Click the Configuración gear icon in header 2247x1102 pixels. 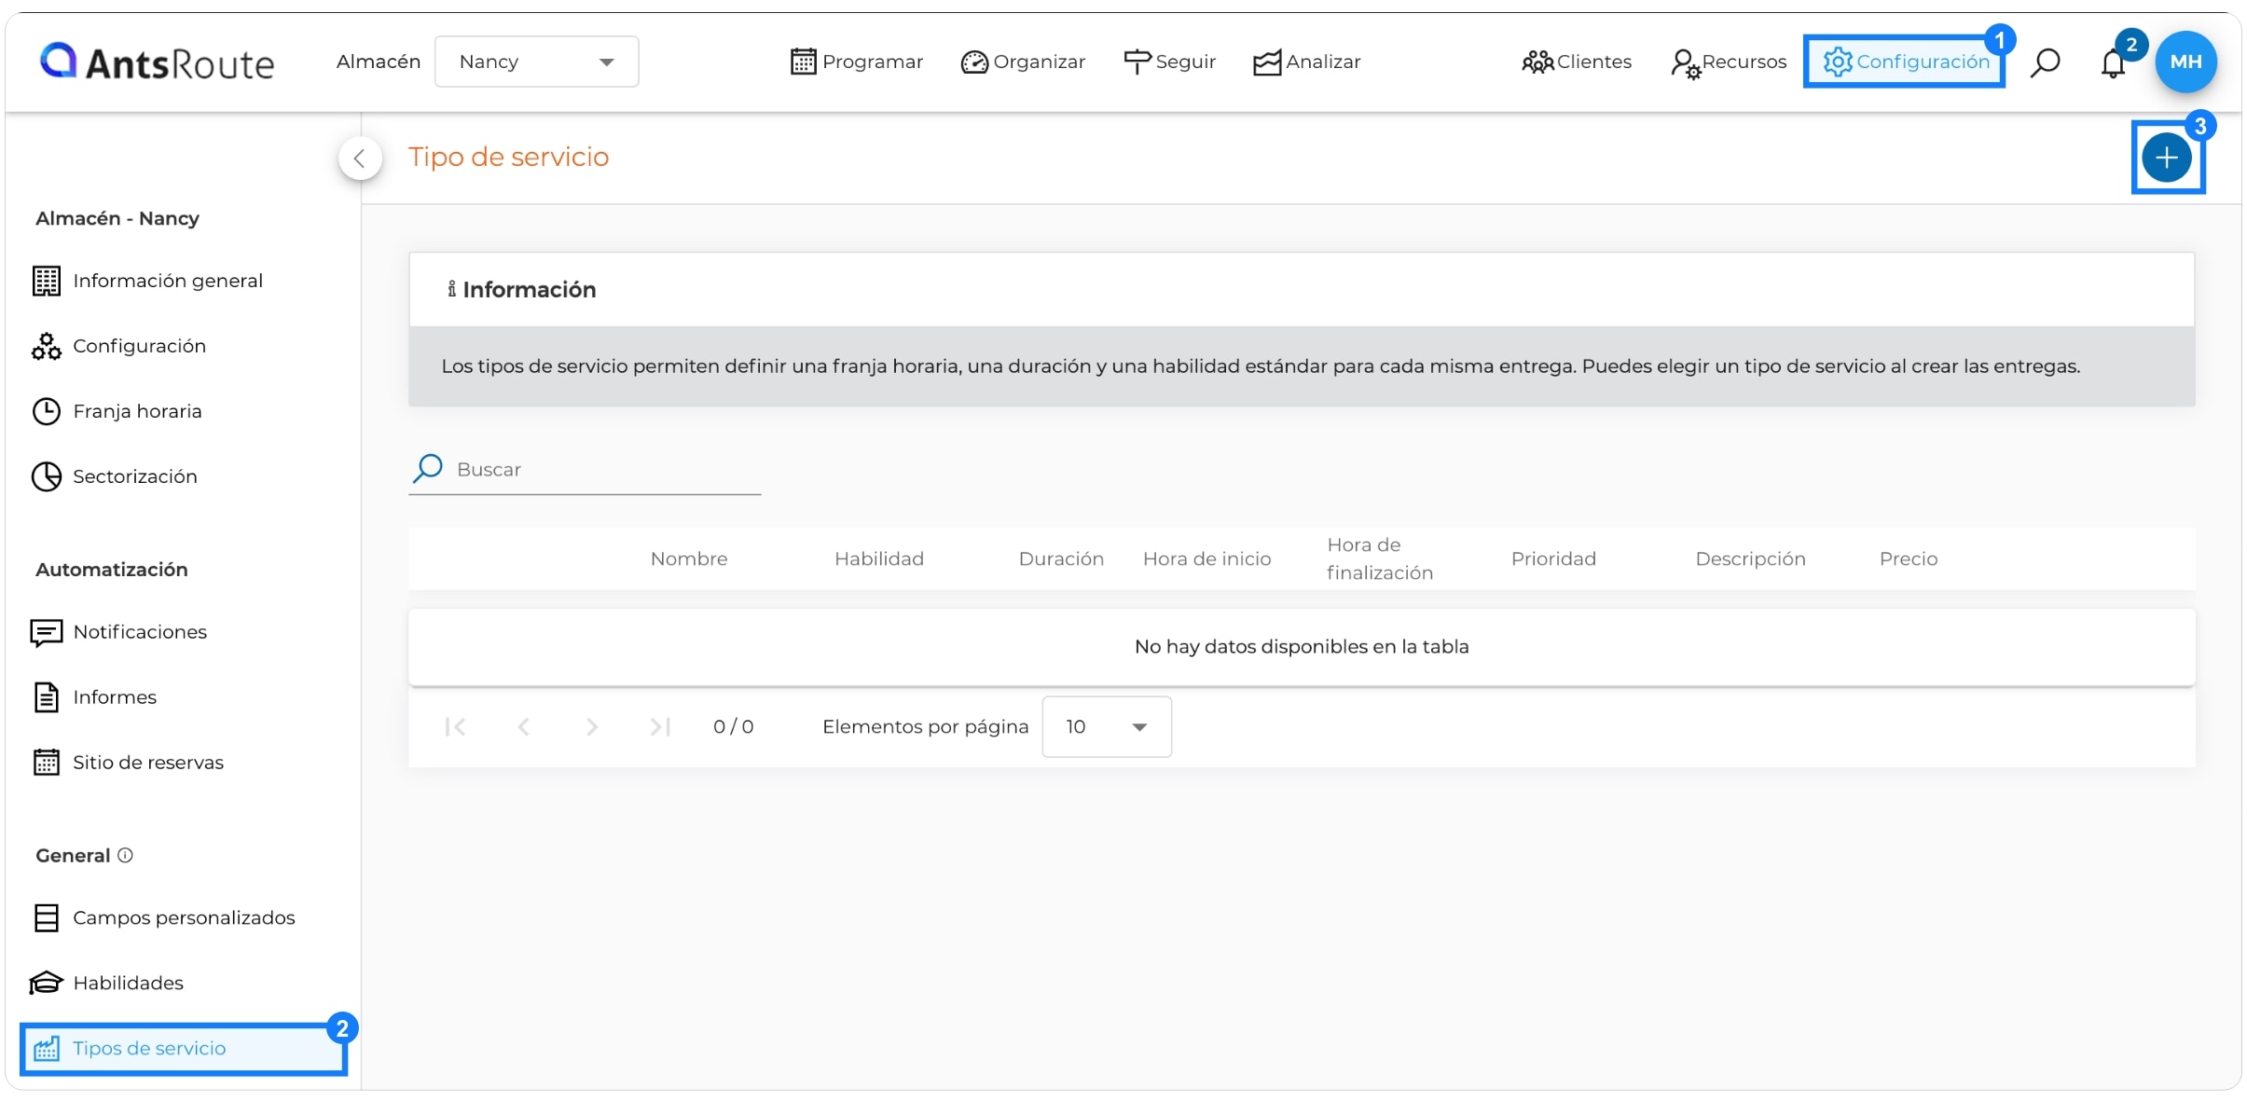tap(1838, 62)
